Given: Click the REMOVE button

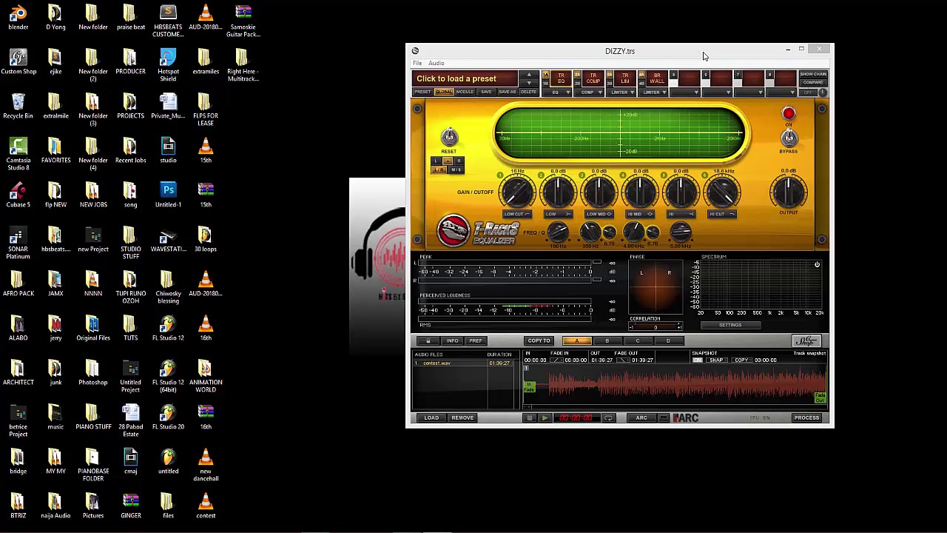Looking at the screenshot, I should (x=462, y=418).
